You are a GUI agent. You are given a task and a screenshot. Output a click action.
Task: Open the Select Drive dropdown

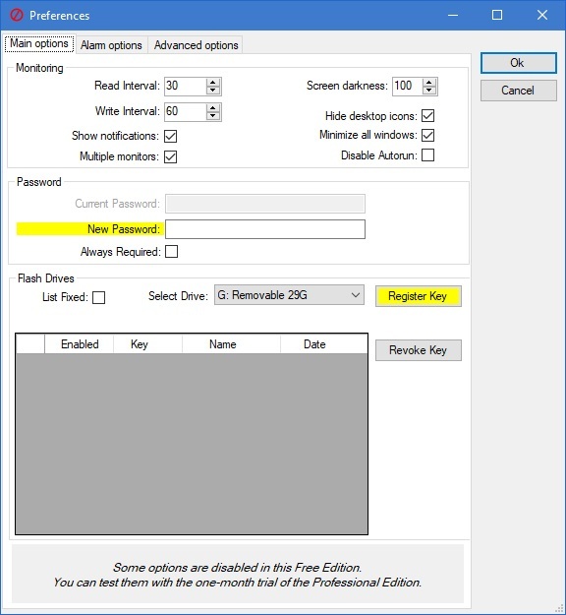[289, 295]
